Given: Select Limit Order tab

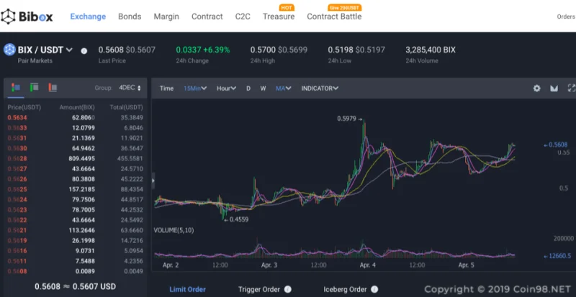Looking at the screenshot, I should point(188,289).
